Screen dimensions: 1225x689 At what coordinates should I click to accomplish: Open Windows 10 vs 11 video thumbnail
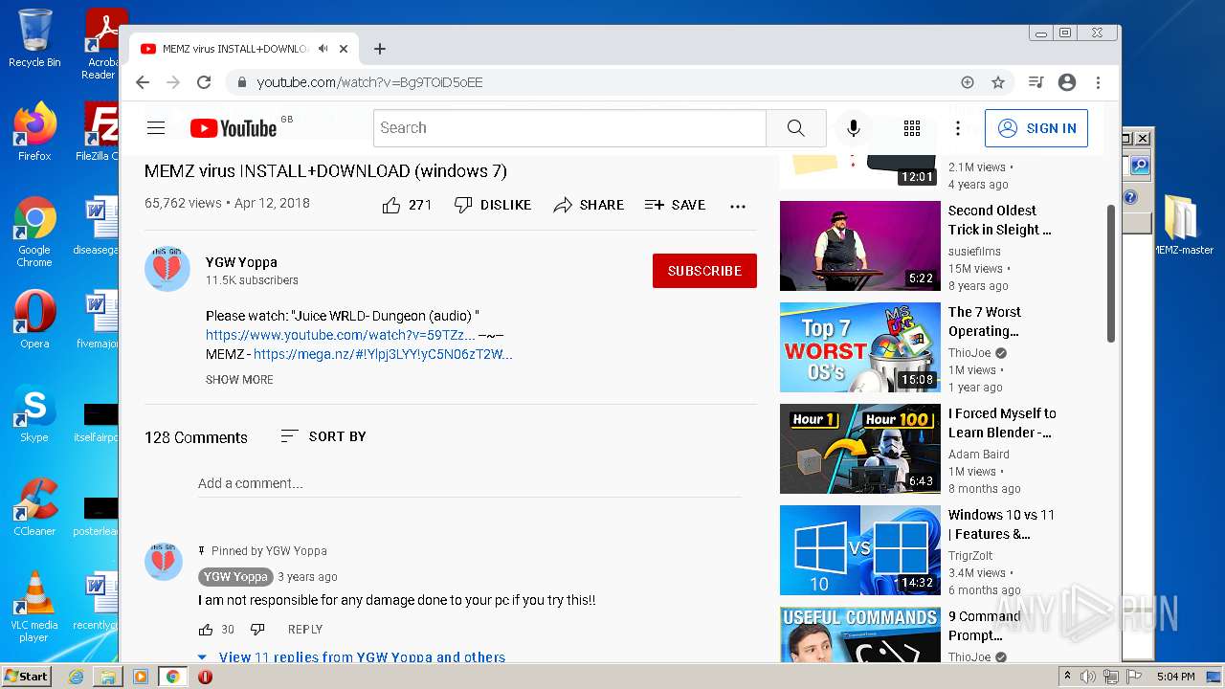click(x=860, y=550)
